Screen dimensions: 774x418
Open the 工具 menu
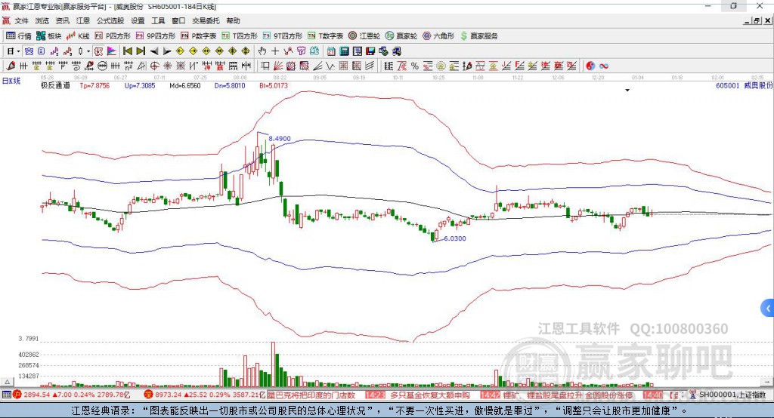click(x=158, y=20)
